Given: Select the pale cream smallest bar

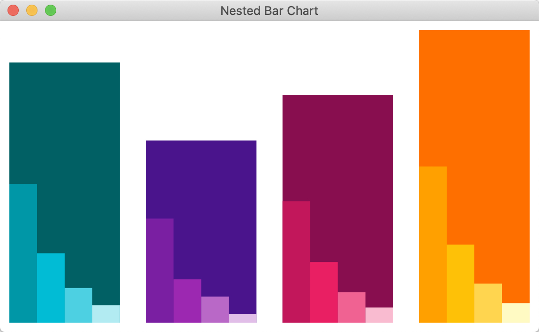Looking at the screenshot, I should tap(516, 313).
